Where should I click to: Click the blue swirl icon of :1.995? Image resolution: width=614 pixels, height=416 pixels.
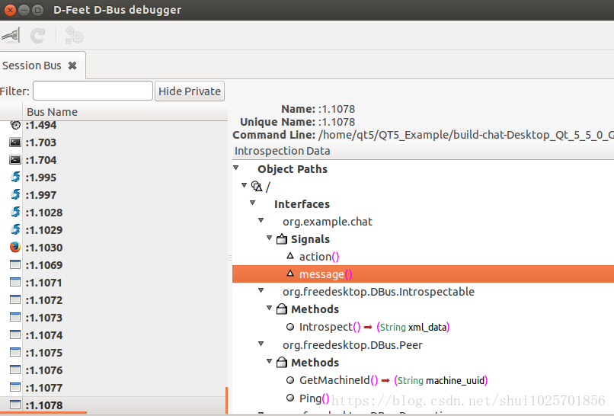click(15, 177)
